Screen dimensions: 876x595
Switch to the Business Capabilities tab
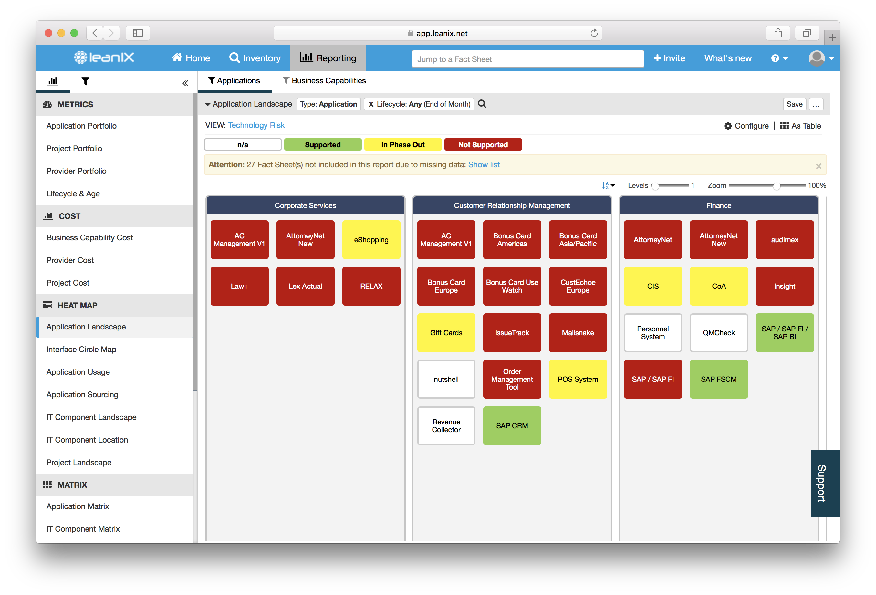click(x=324, y=81)
